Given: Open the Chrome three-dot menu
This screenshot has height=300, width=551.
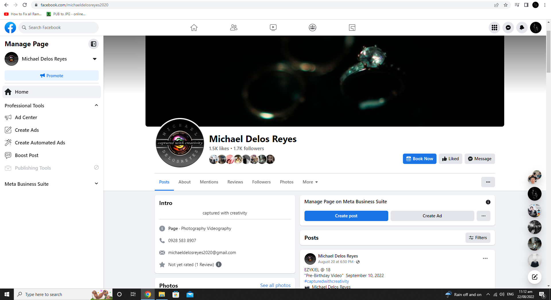Looking at the screenshot, I should [x=545, y=5].
